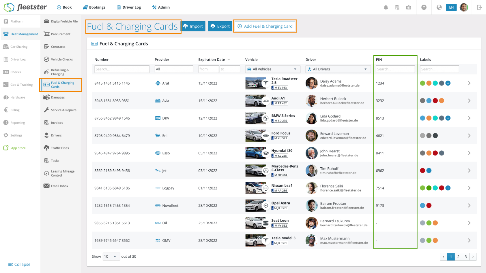Sort by Expiration Date column arrow
The height and width of the screenshot is (273, 486).
(229, 60)
